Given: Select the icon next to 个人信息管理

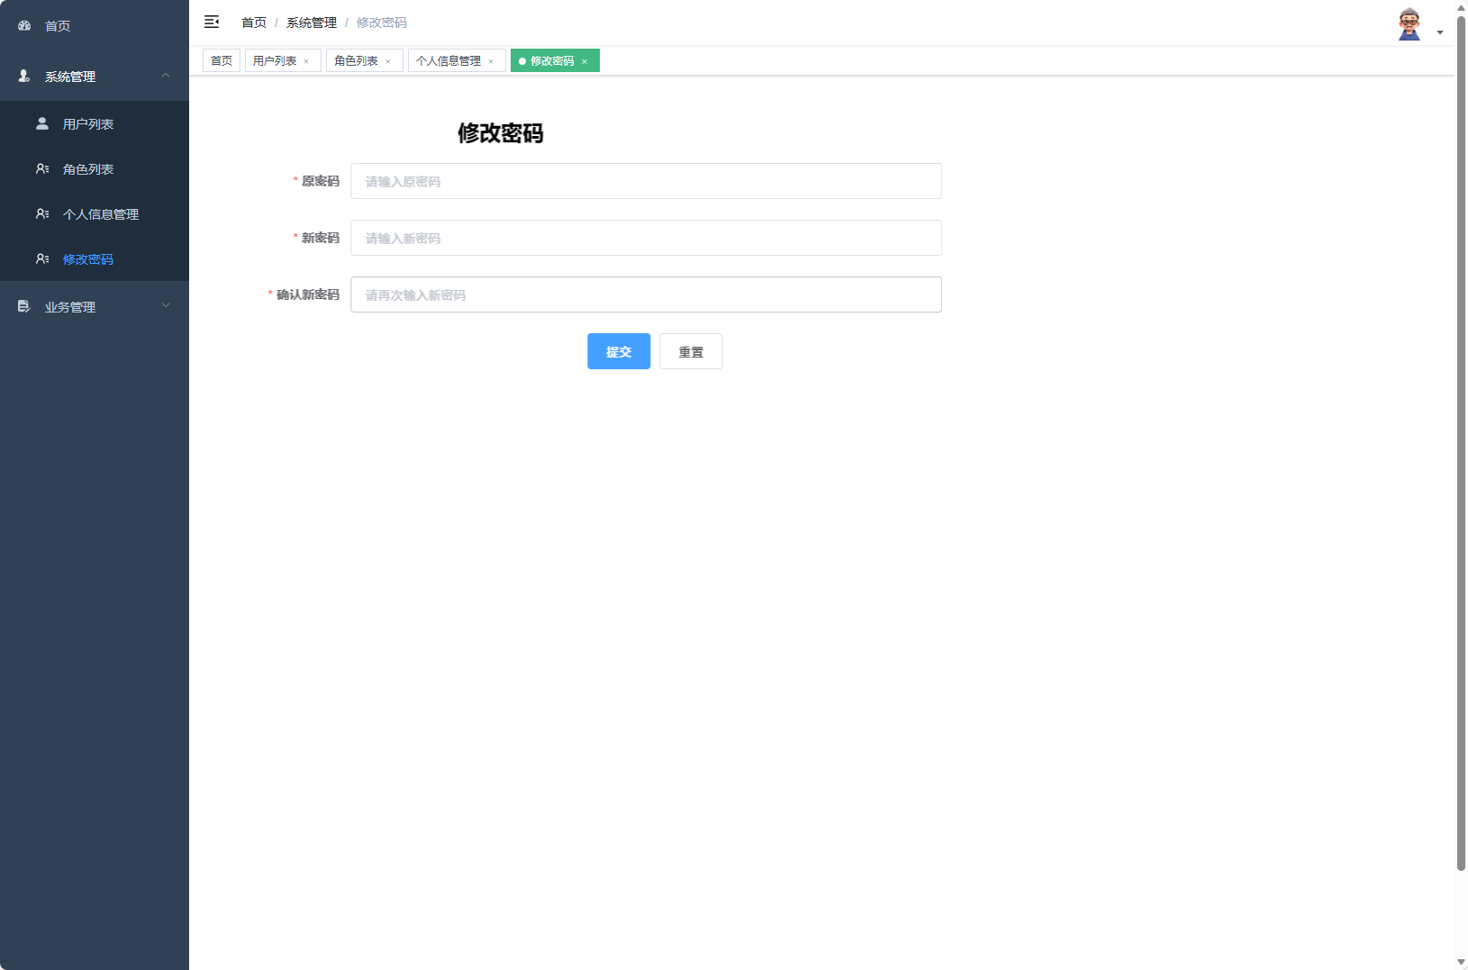Looking at the screenshot, I should 41,213.
